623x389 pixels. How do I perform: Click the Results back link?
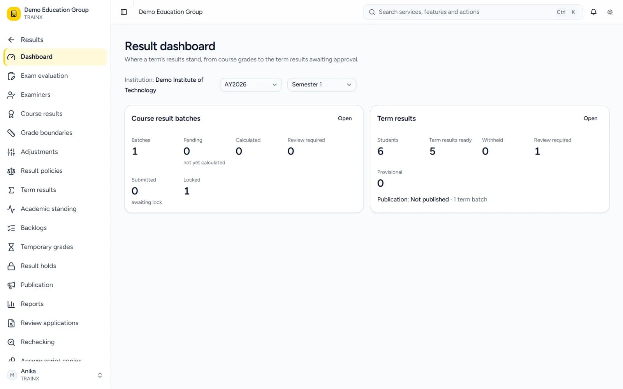point(32,40)
